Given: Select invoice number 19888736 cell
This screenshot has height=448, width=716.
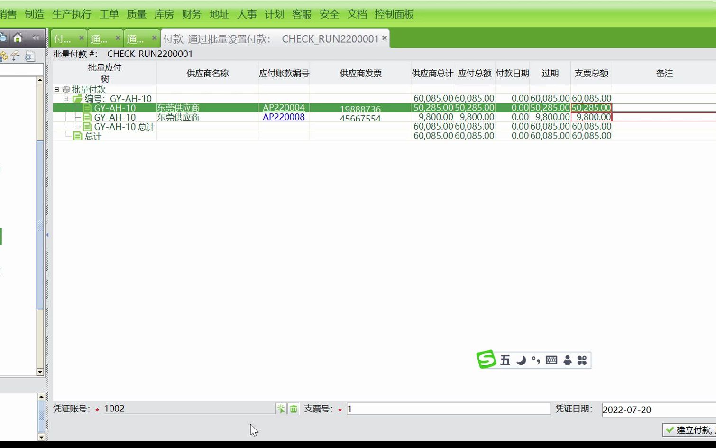Looking at the screenshot, I should click(360, 109).
